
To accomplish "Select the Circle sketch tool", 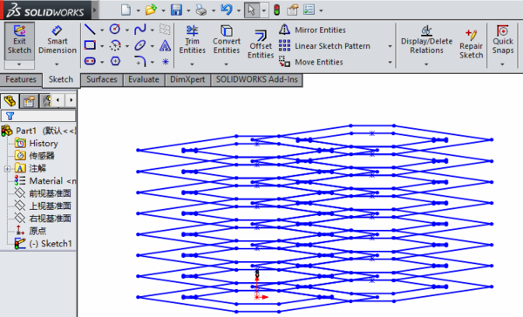I will (x=115, y=30).
